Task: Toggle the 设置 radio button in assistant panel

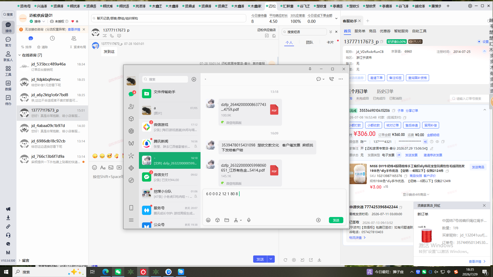Action: pos(479,42)
